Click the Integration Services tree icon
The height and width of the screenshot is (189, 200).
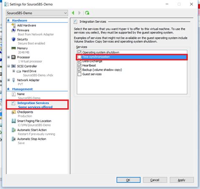click(14, 103)
